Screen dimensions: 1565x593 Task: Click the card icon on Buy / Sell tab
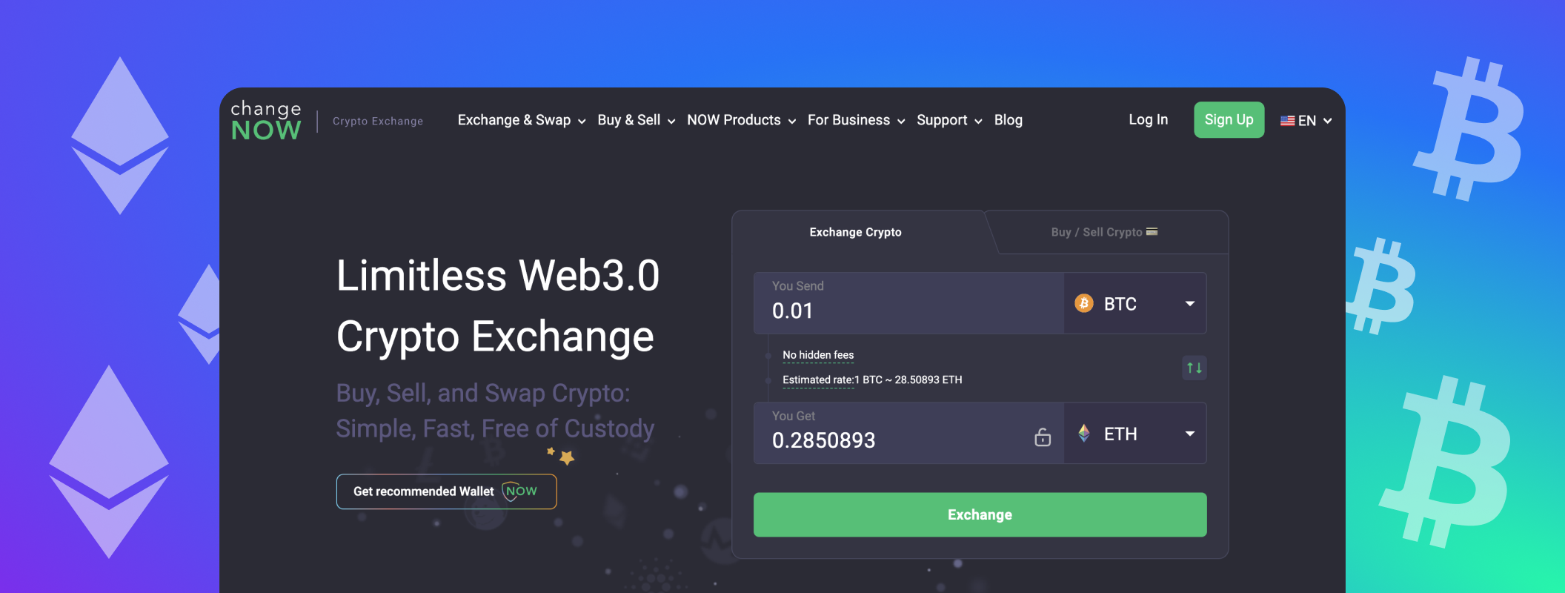coord(1152,232)
